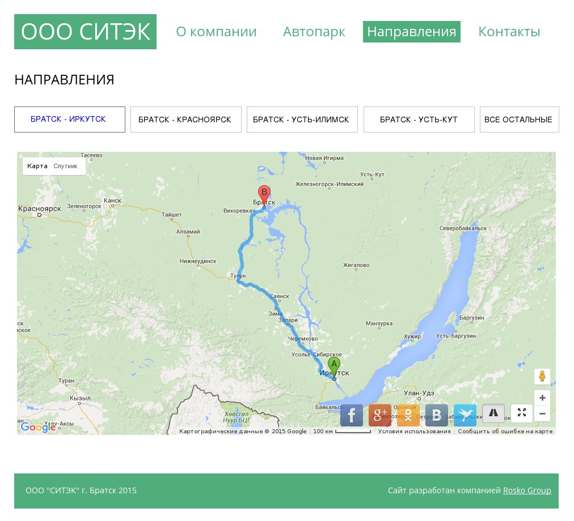Select the Братск - Усть-Илимск route
Screen dimensions: 574x521
pos(302,119)
